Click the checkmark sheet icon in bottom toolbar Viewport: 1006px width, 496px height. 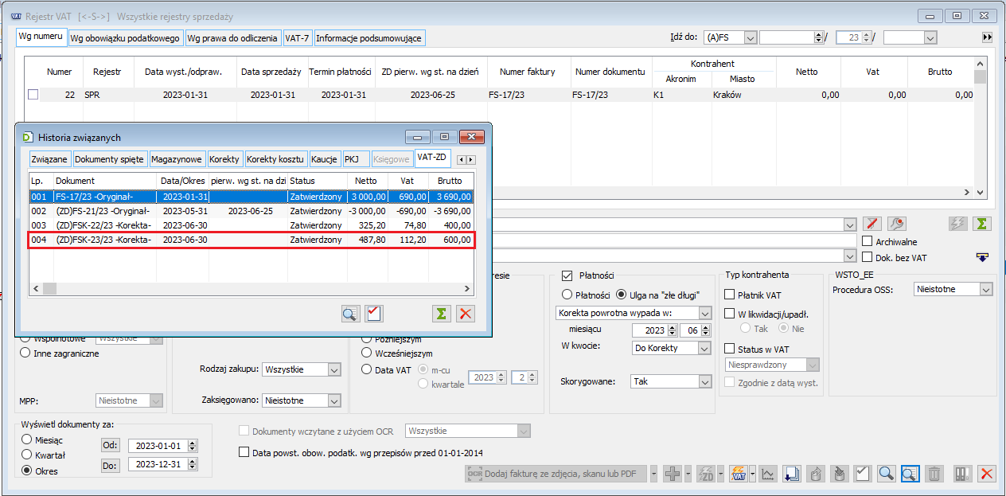[x=862, y=474]
